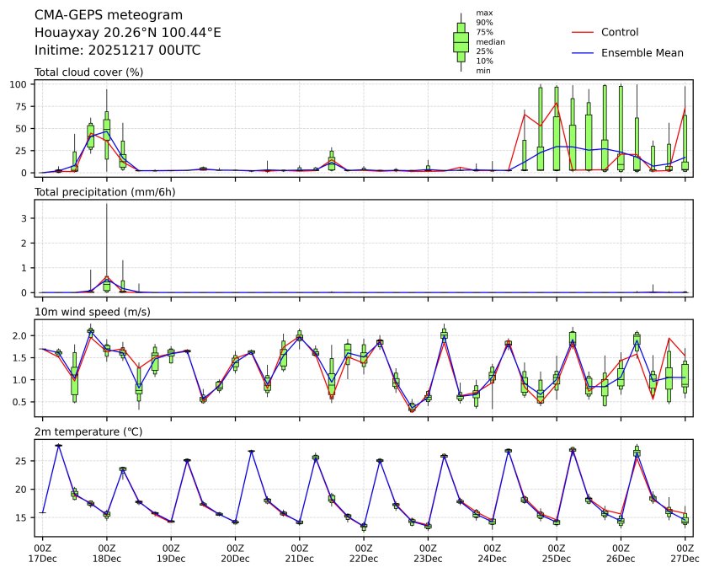The width and height of the screenshot is (709, 573).
Task: Select the Control legend label
Action: pyautogui.click(x=619, y=32)
